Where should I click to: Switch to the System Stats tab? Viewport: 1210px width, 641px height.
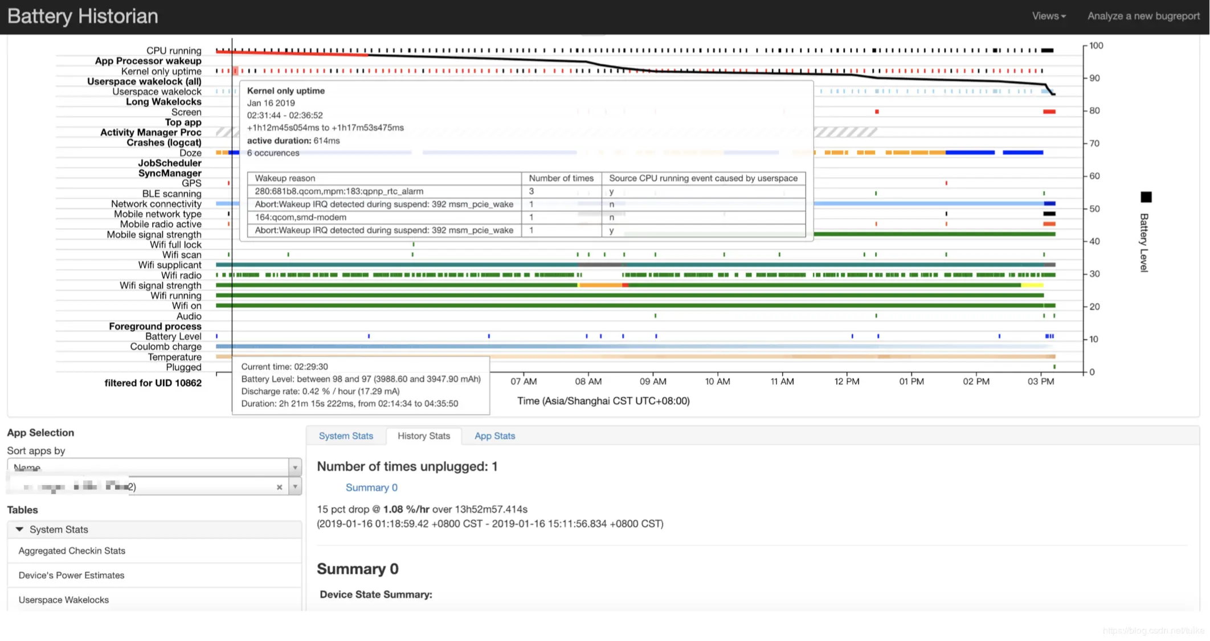pos(346,435)
